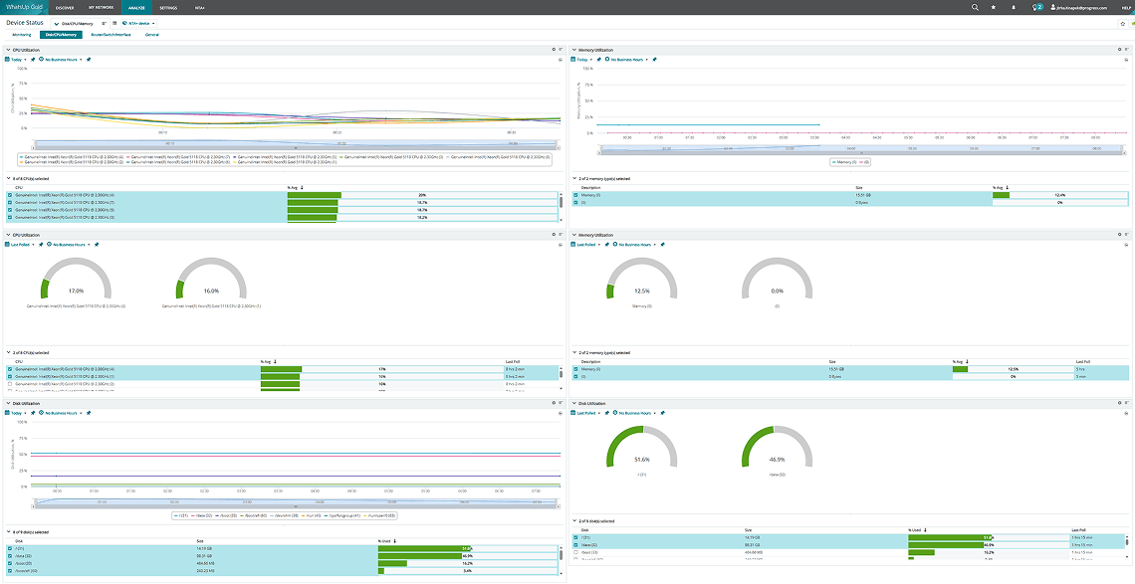Uncheck the /data (32) disk checkbox in left disk table
1135x584 pixels.
[10, 556]
